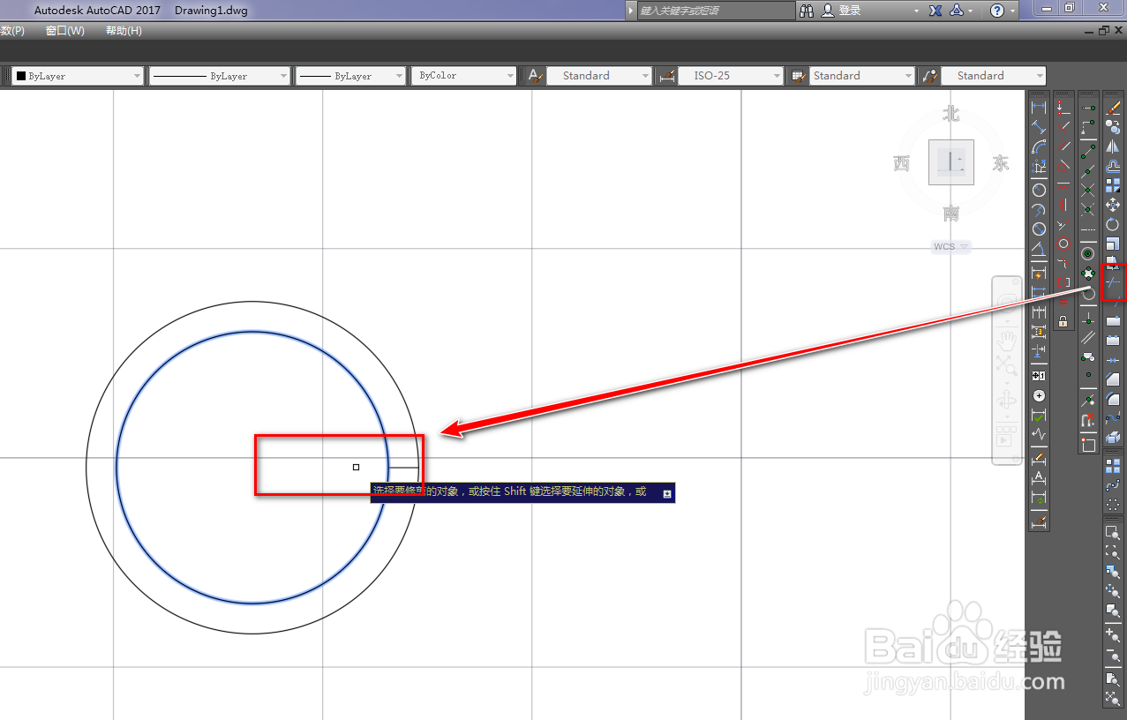Click the keyword search input field
The height and width of the screenshot is (720, 1127).
(x=717, y=11)
